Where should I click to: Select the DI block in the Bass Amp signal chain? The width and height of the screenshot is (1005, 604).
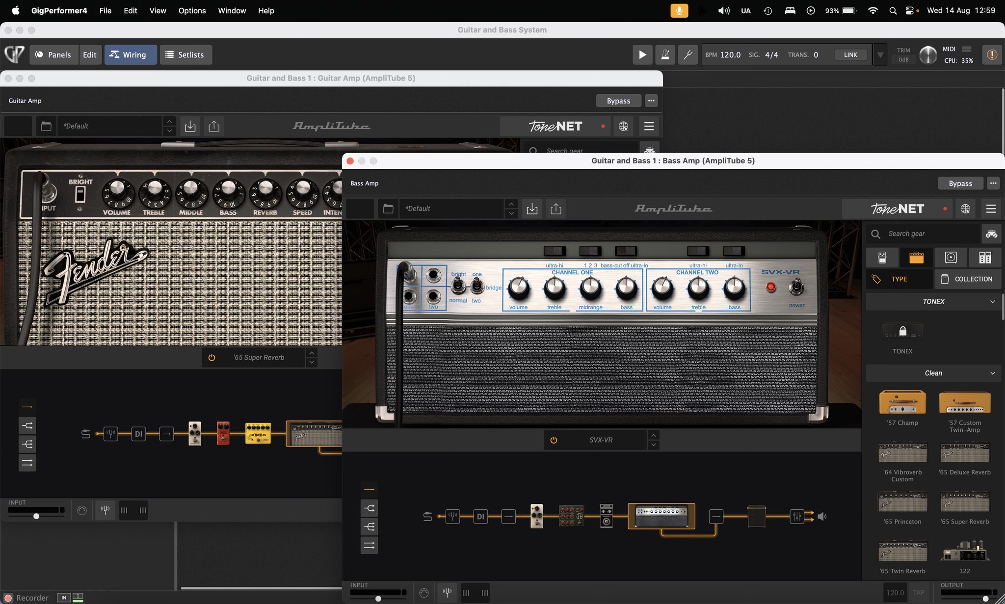tap(480, 516)
